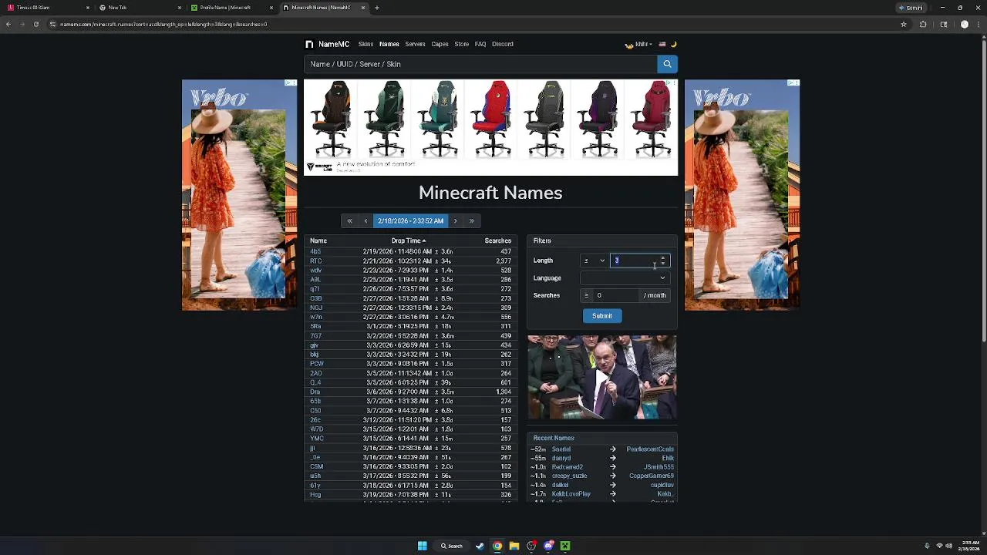Screen dimensions: 987x555
Task: Open the name Dra row link
Action: coord(315,392)
